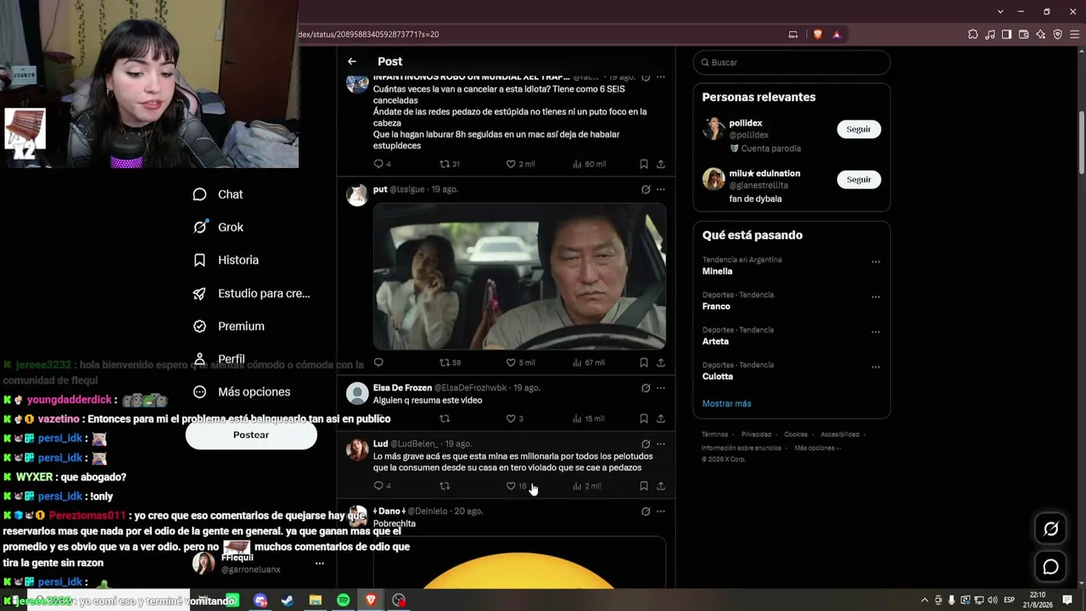
Task: Open more options for Culotta trend
Action: 876,367
